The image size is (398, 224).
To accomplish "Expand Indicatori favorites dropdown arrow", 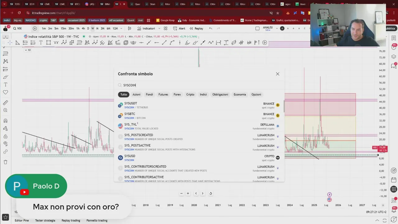I will 159,28.
